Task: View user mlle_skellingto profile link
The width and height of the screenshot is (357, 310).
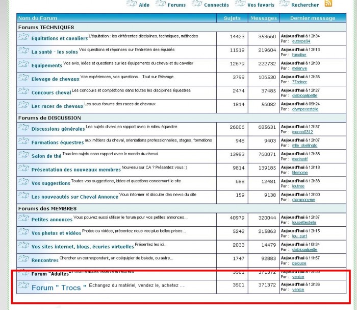Action: (304, 146)
